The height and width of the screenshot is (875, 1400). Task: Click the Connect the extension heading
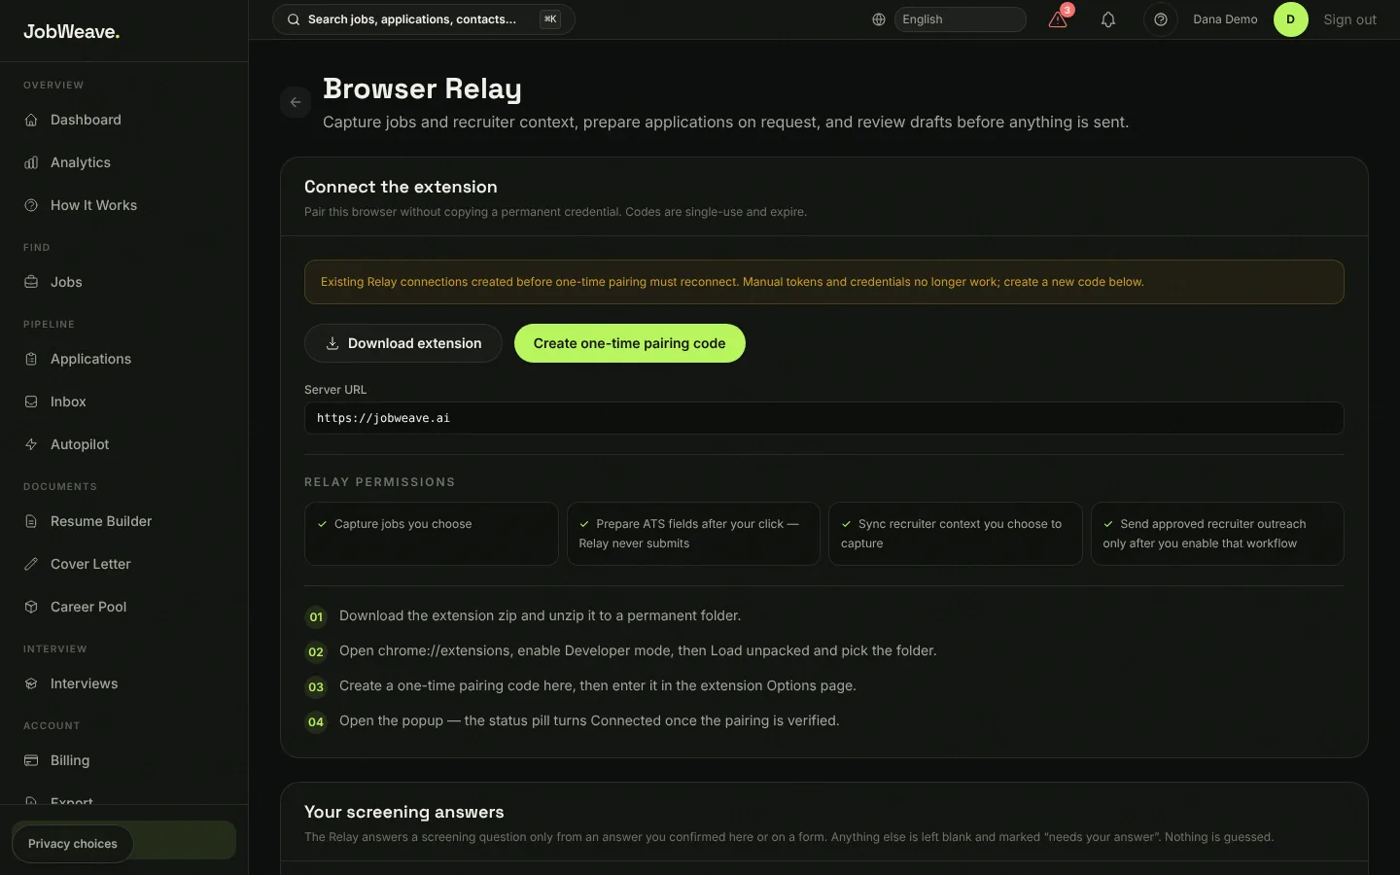click(401, 187)
